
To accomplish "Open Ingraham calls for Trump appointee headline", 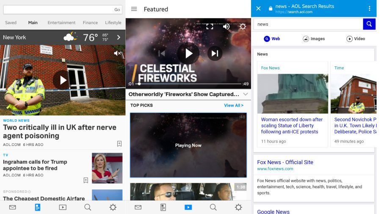I will click(x=35, y=165).
